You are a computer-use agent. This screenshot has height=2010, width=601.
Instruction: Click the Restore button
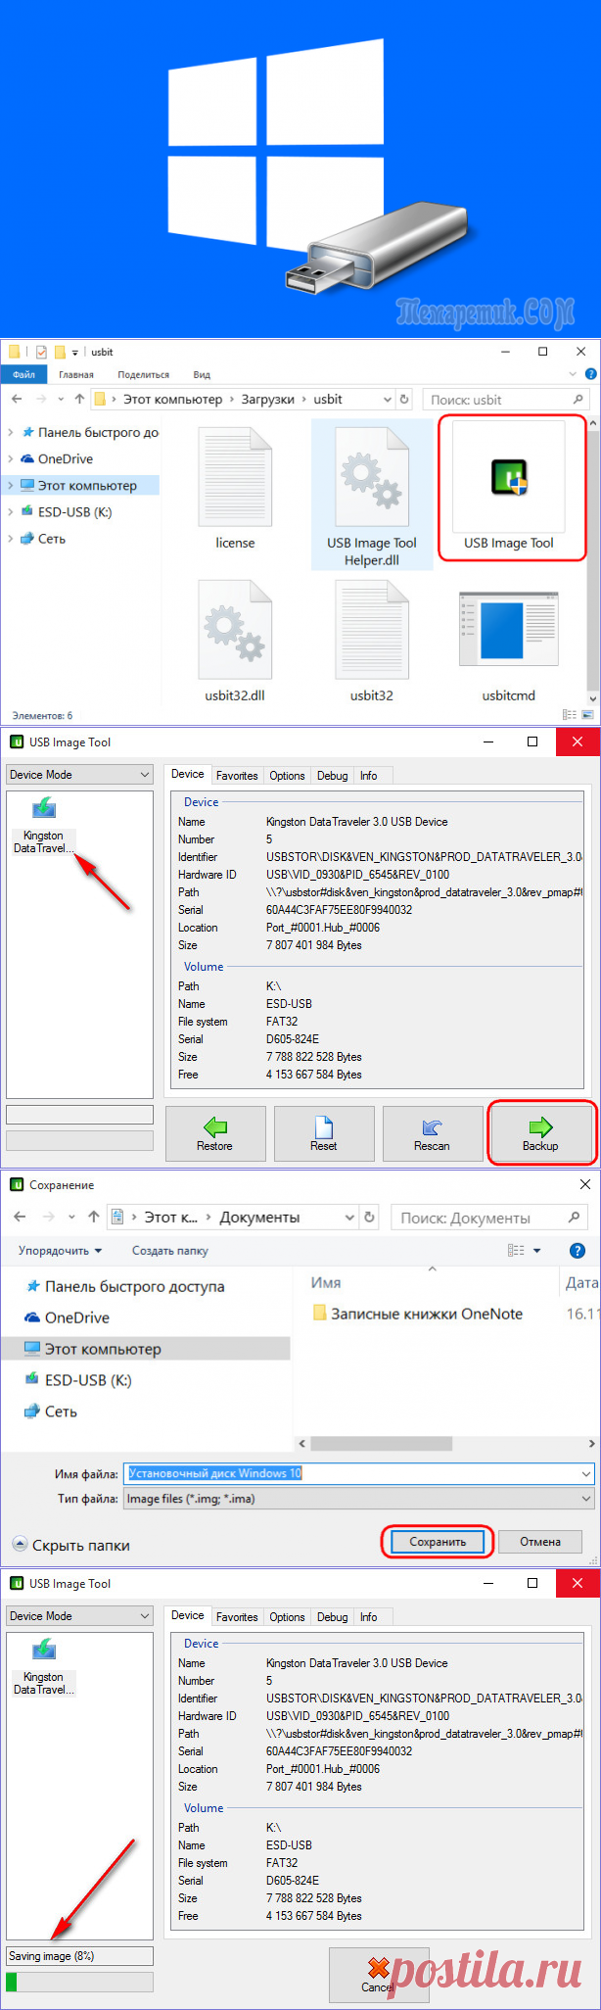point(215,1133)
